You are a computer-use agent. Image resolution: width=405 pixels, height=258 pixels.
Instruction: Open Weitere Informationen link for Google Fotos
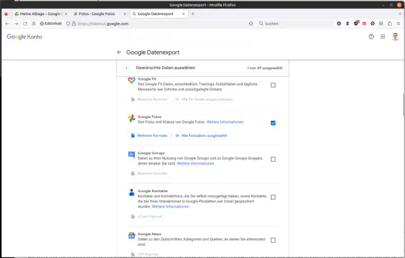pyautogui.click(x=225, y=122)
